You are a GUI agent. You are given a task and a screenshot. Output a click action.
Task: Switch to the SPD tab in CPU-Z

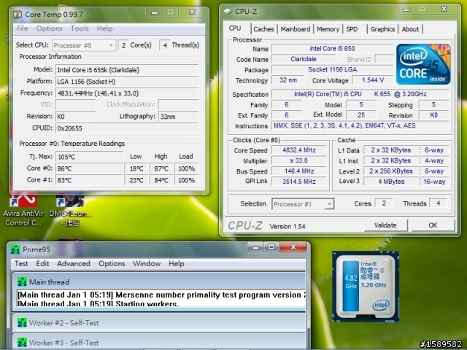(x=352, y=29)
